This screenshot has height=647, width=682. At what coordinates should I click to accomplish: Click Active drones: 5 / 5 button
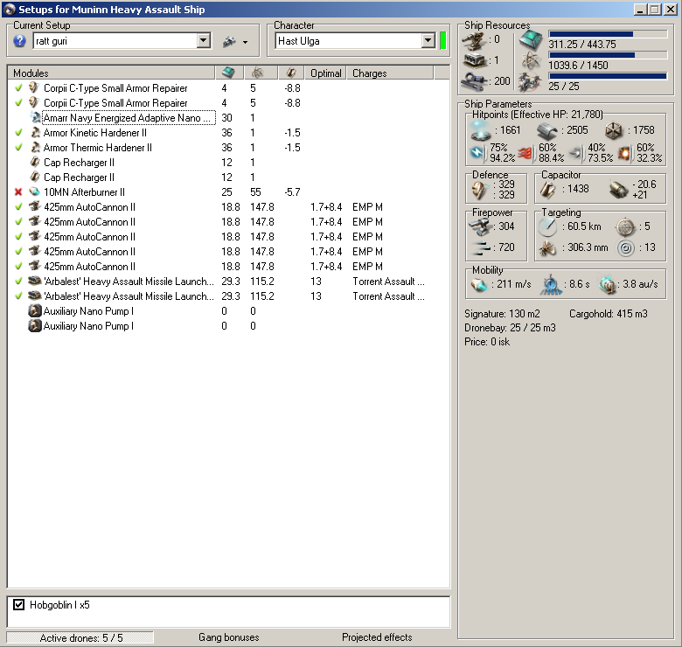pos(81,638)
